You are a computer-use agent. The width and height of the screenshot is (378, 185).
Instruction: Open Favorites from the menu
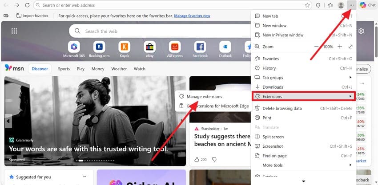point(303,59)
